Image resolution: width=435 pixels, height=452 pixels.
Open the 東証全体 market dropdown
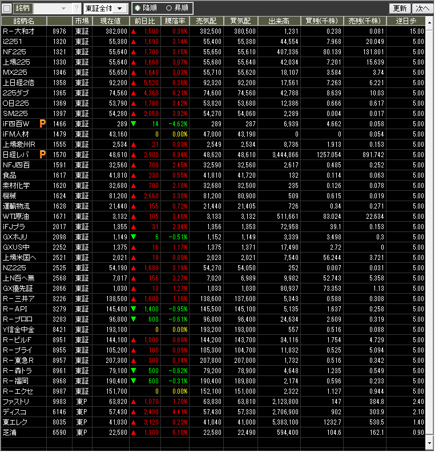pyautogui.click(x=105, y=9)
